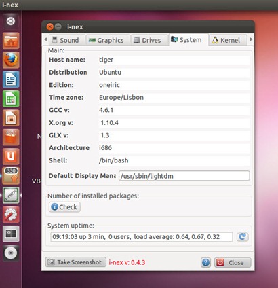The height and width of the screenshot is (288, 278).
Task: Open LibreOffice Impress launcher icon
Action: 11,118
